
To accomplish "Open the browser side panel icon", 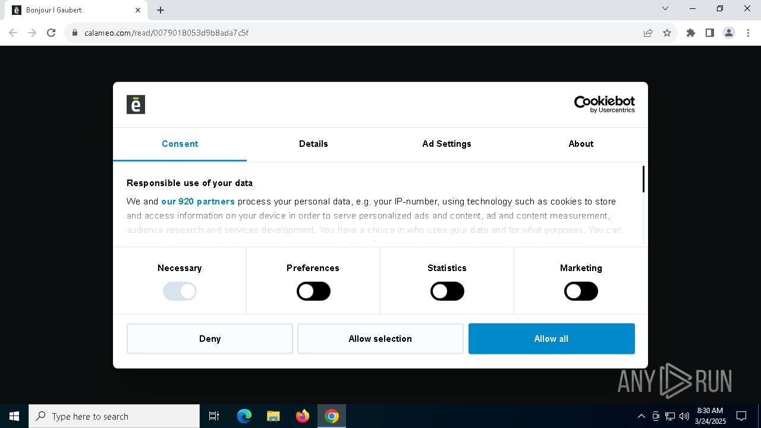I will [x=710, y=33].
